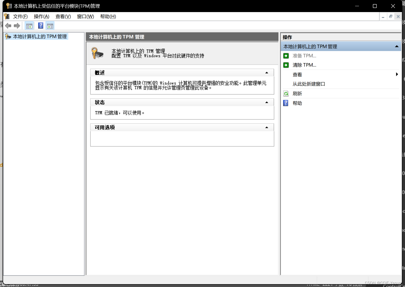Toggle the action pane toolbar icon

(x=50, y=26)
